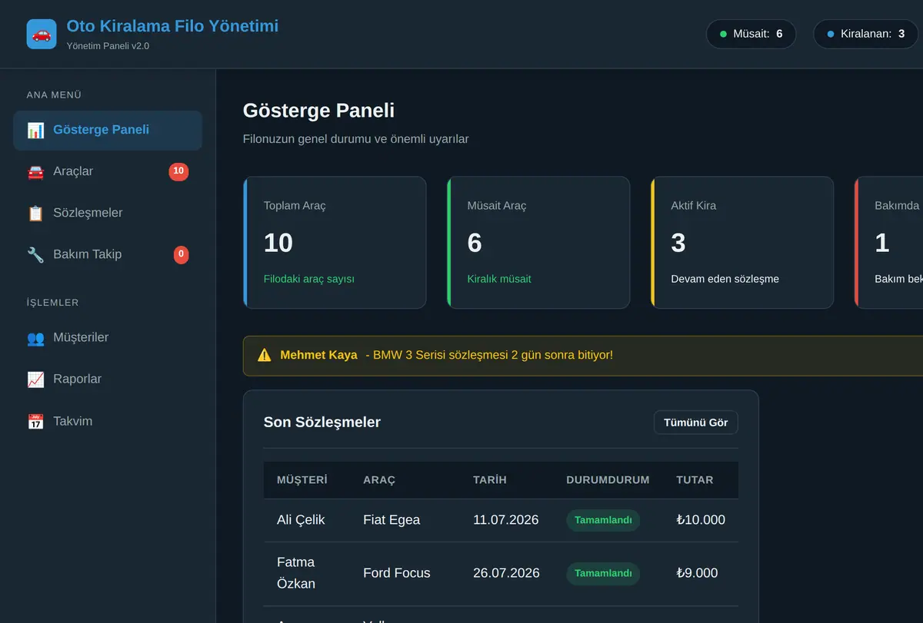Click the Devam eden sözleşme caption

[x=725, y=279]
